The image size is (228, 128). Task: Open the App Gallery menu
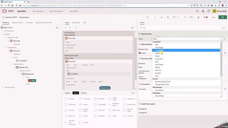tap(75, 11)
